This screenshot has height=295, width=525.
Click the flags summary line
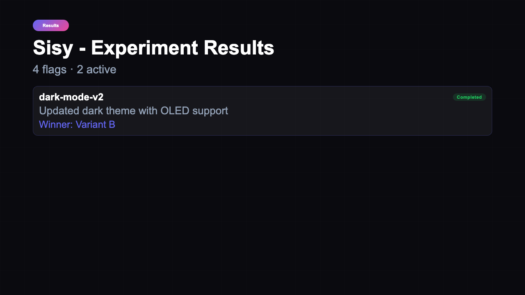(x=75, y=69)
